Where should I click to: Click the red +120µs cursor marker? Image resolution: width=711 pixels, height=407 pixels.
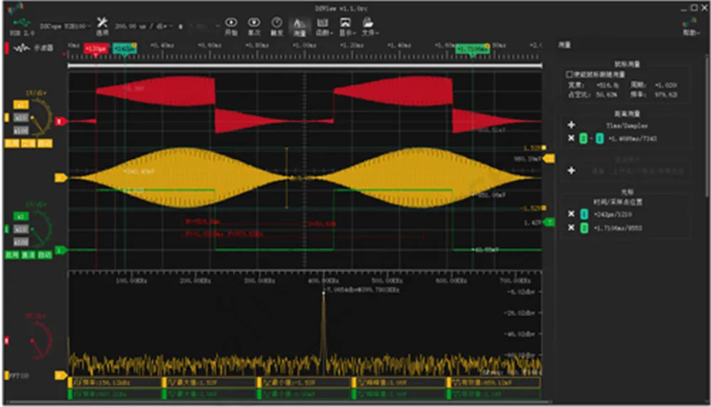click(96, 48)
